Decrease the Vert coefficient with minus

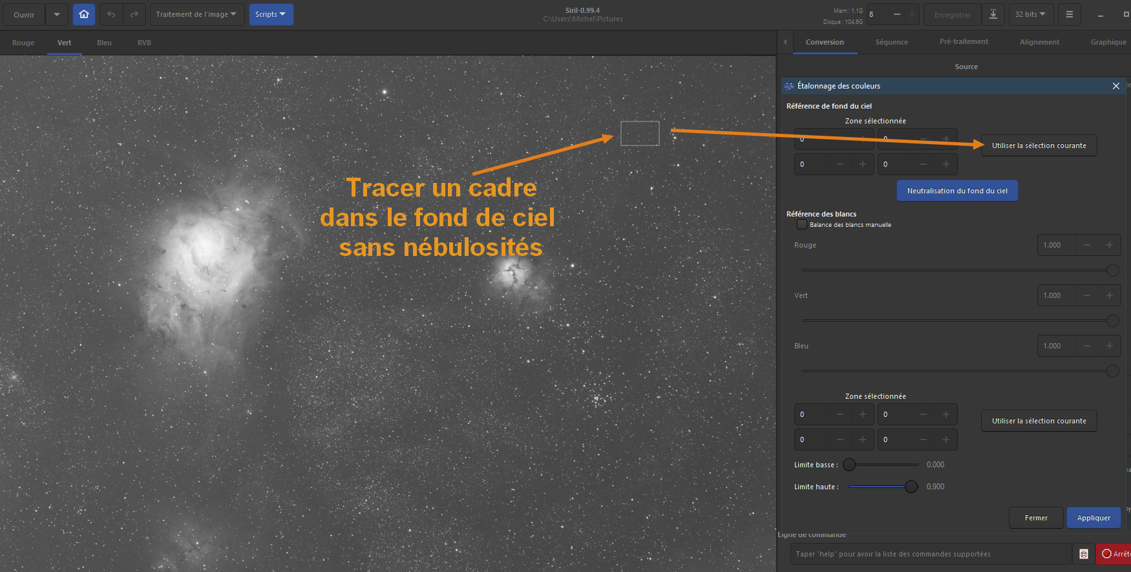pos(1087,295)
